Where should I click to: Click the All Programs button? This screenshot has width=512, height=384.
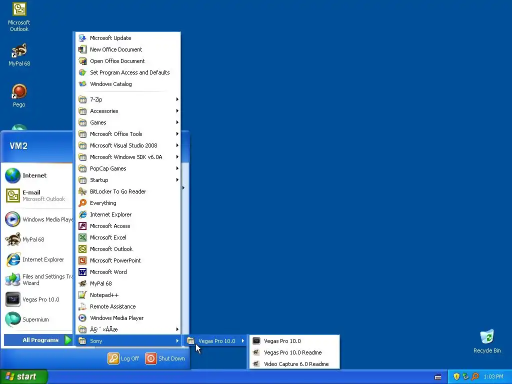click(x=38, y=340)
